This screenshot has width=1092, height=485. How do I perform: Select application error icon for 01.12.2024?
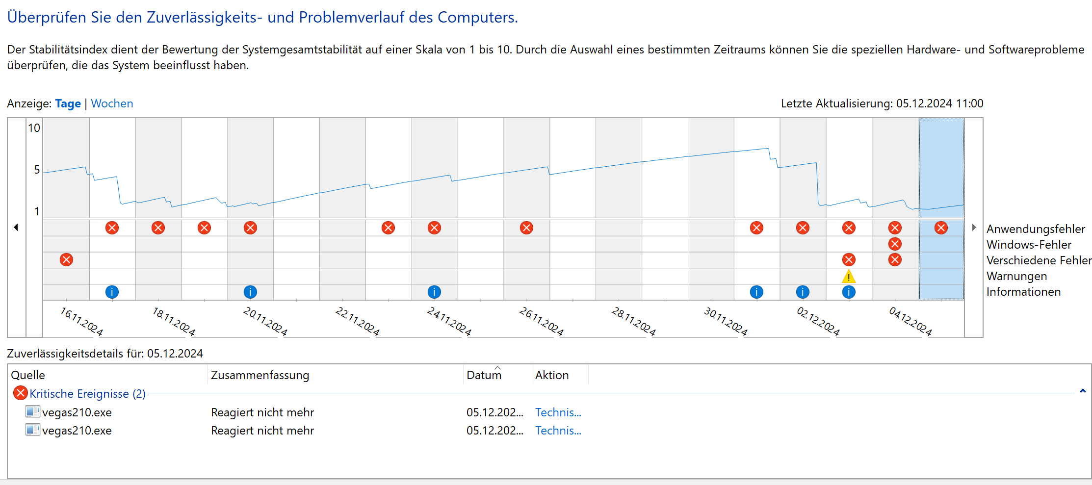tap(756, 228)
